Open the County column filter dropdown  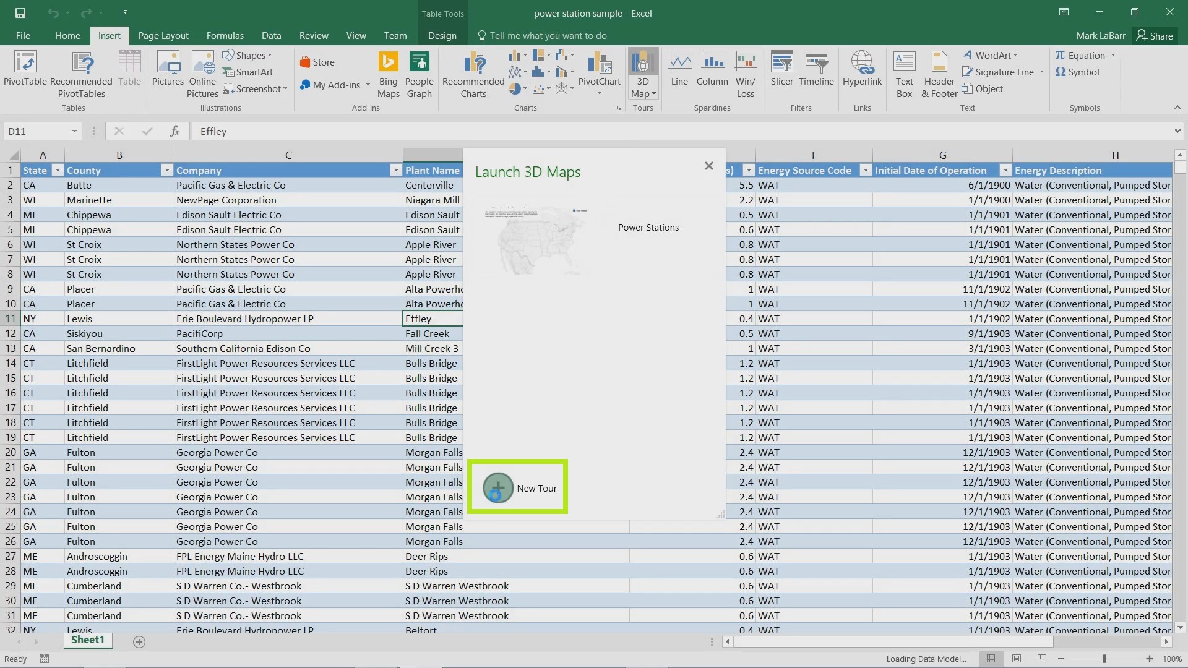(166, 170)
